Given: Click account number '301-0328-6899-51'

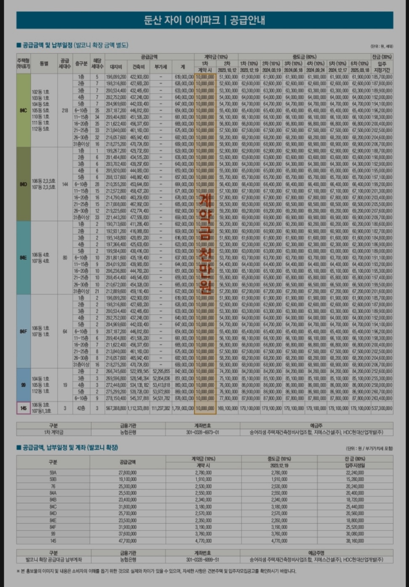Looking at the screenshot, I should coord(202,560).
